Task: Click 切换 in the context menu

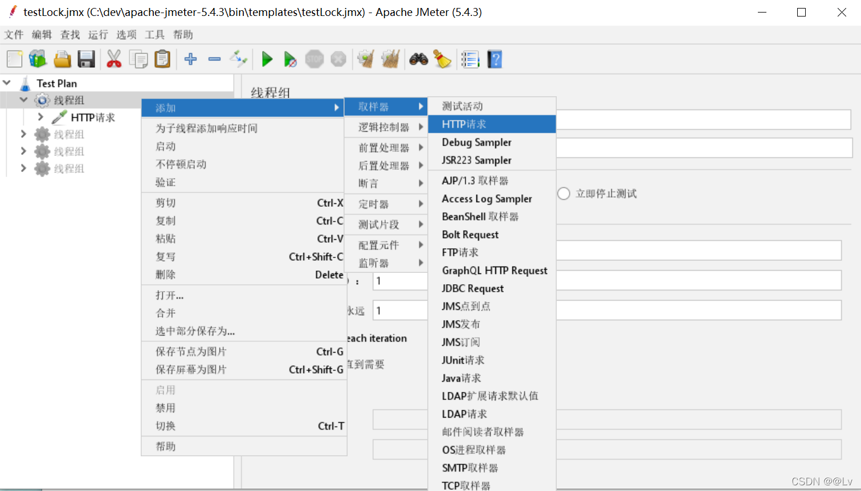Action: click(x=244, y=426)
